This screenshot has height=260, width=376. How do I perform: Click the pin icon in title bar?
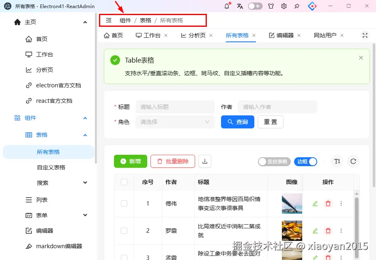(x=297, y=6)
